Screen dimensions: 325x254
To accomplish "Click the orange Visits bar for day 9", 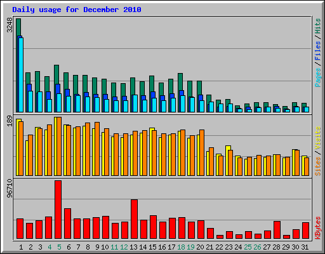I will [97, 149].
